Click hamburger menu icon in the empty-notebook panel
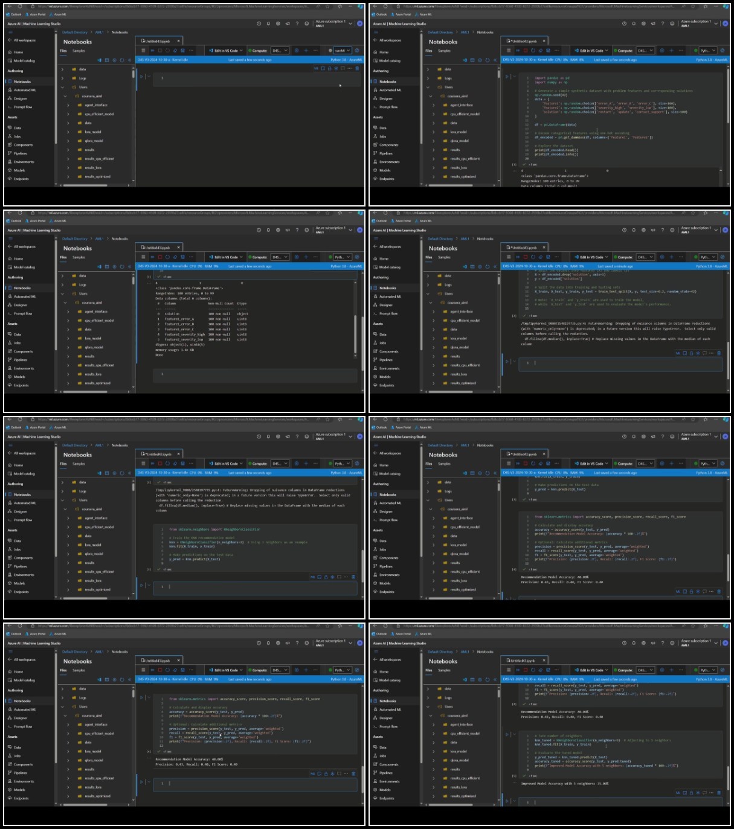Viewport: 734px width, 829px height. (x=10, y=32)
